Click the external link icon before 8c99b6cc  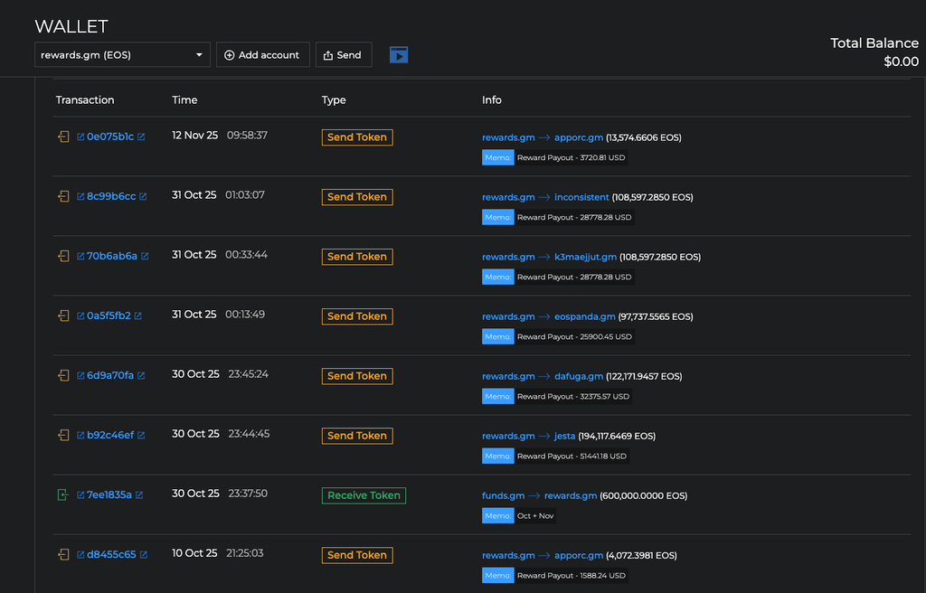[x=80, y=196]
